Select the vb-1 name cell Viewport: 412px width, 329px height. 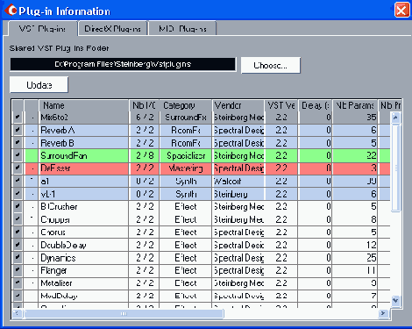point(83,194)
